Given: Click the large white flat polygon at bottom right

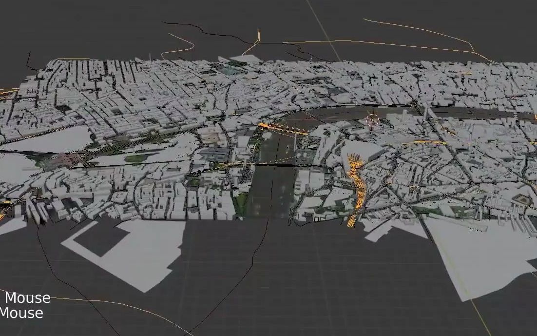Looking at the screenshot, I should pyautogui.click(x=483, y=254).
